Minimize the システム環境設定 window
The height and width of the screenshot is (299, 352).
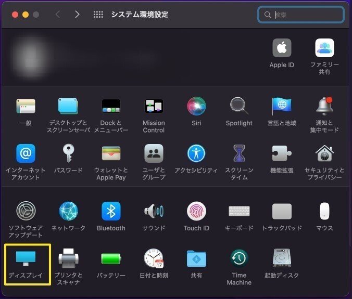(26, 15)
